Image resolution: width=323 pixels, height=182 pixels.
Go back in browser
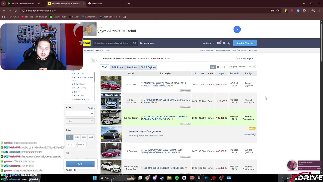(4, 11)
